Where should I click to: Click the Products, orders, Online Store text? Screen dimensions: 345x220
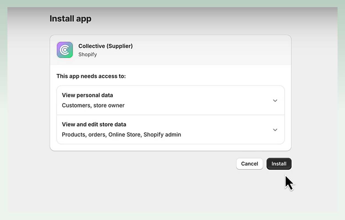(x=121, y=134)
